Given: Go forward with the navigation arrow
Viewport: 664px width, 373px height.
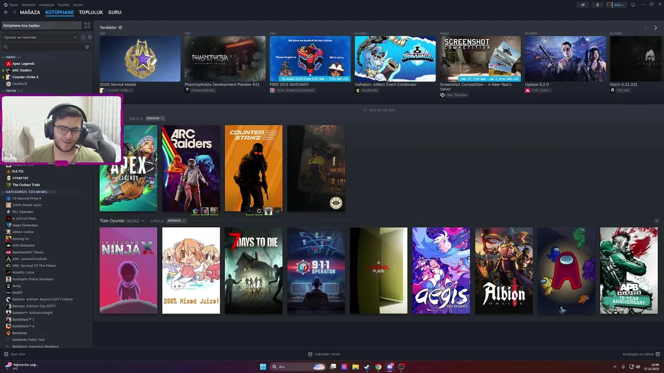Looking at the screenshot, I should click(x=13, y=12).
